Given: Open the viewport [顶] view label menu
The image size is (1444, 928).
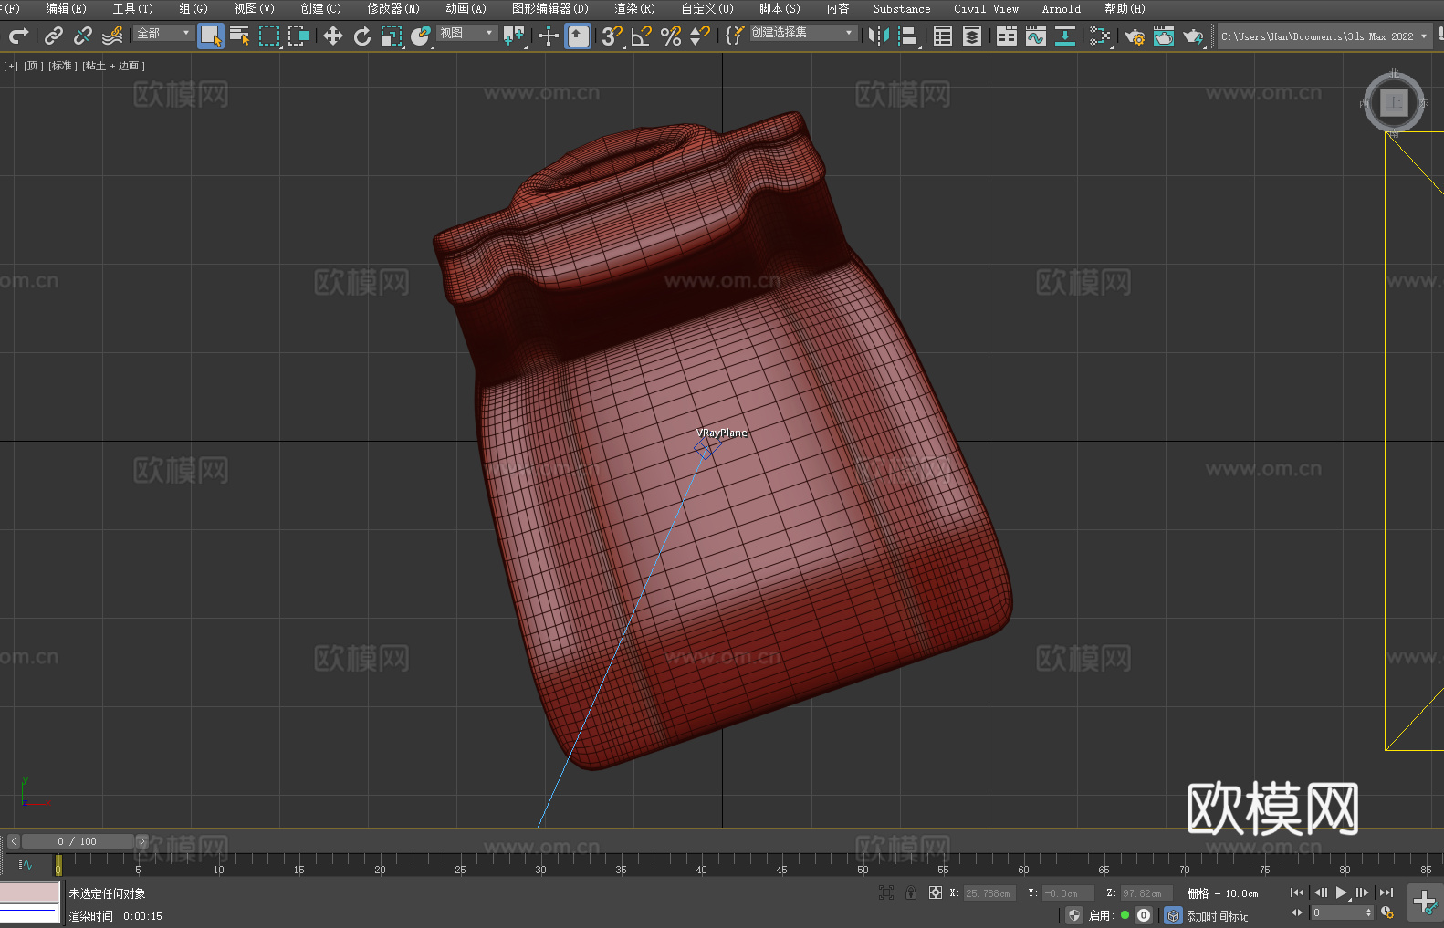Looking at the screenshot, I should tap(34, 66).
